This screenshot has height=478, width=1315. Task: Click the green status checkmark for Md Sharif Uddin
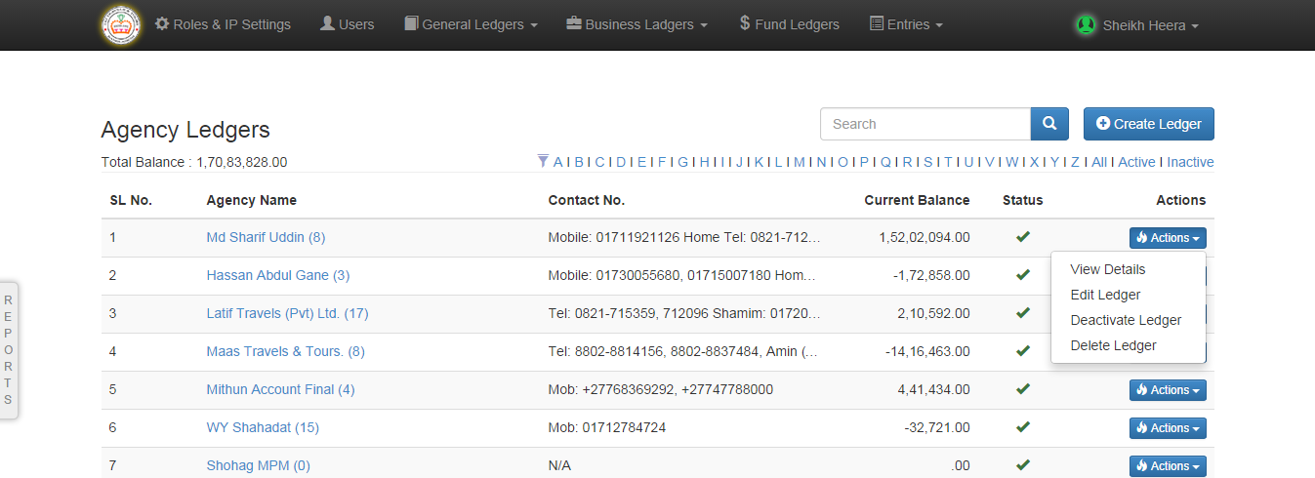tap(1022, 236)
